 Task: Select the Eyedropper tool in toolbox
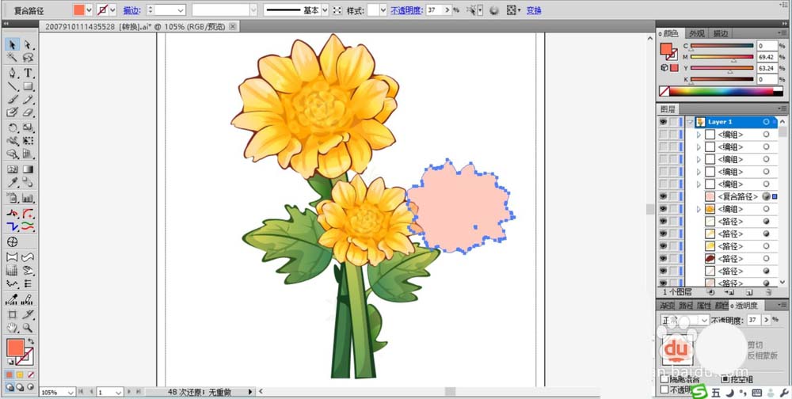tap(13, 182)
